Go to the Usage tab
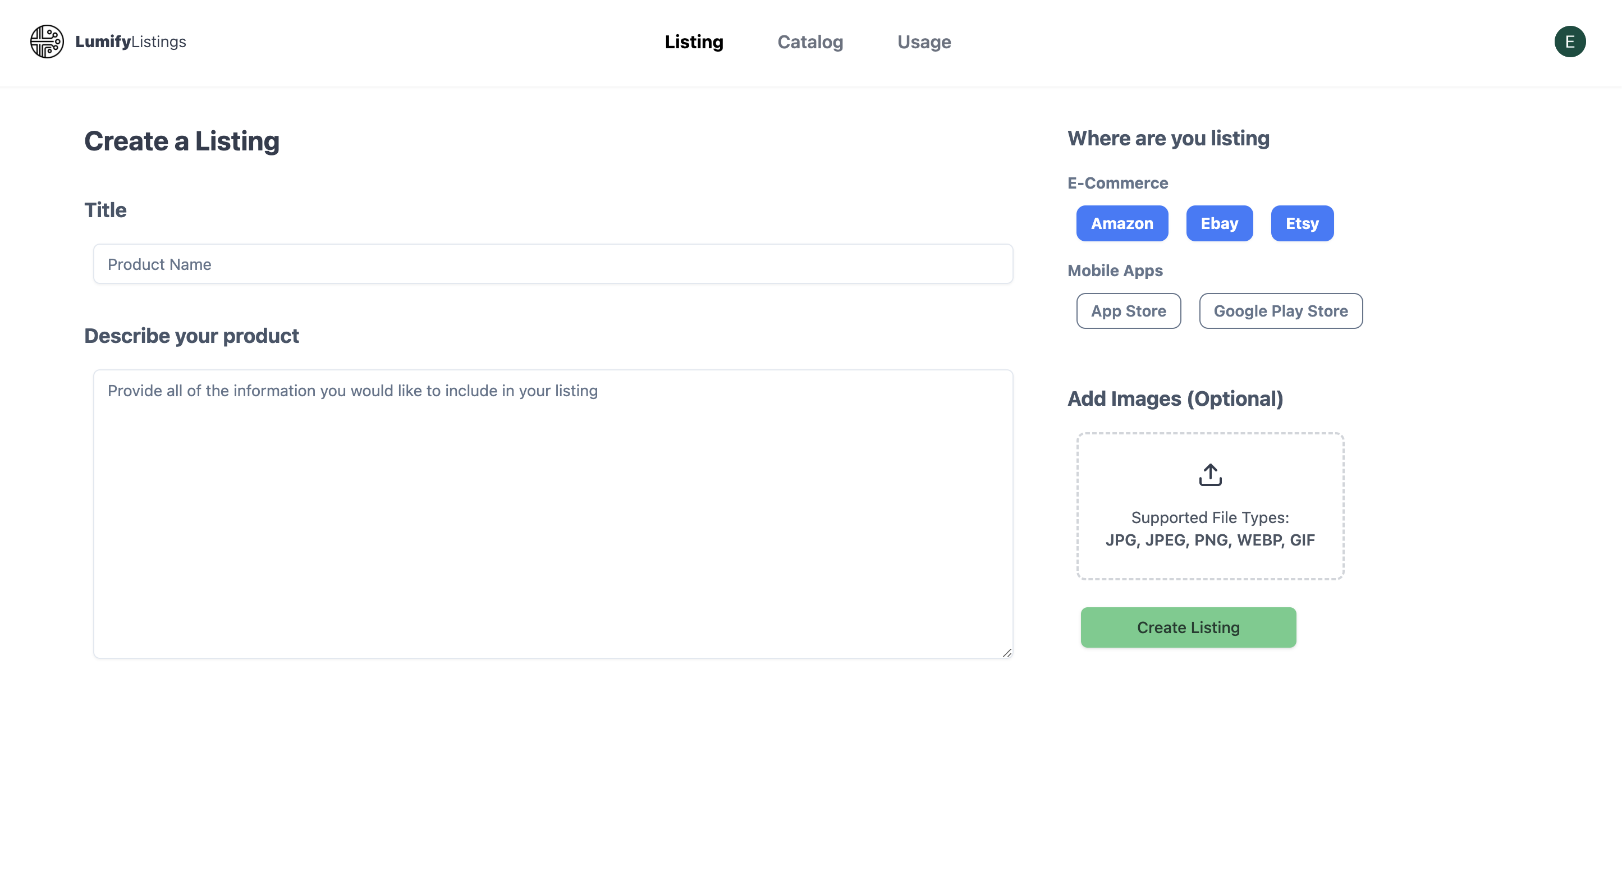 [924, 42]
